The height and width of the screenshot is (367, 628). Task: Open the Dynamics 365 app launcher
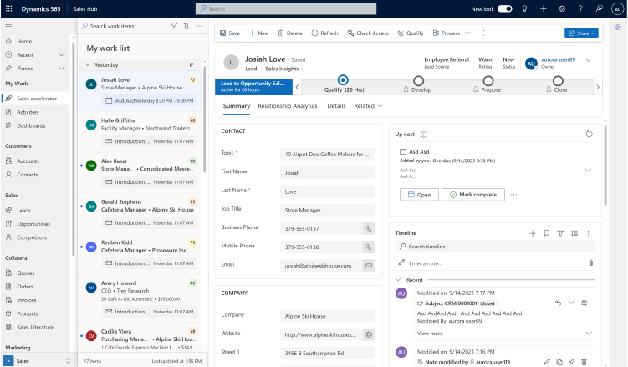click(x=8, y=8)
